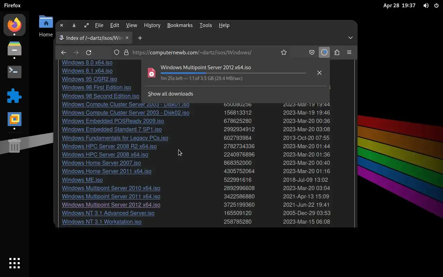
Task: Download Windows 98 First Edition.iso
Action: click(x=97, y=88)
